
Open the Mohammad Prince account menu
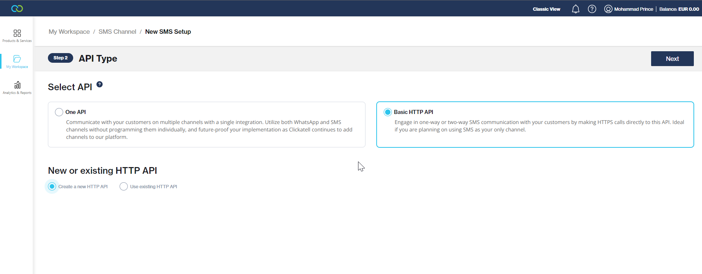(628, 9)
